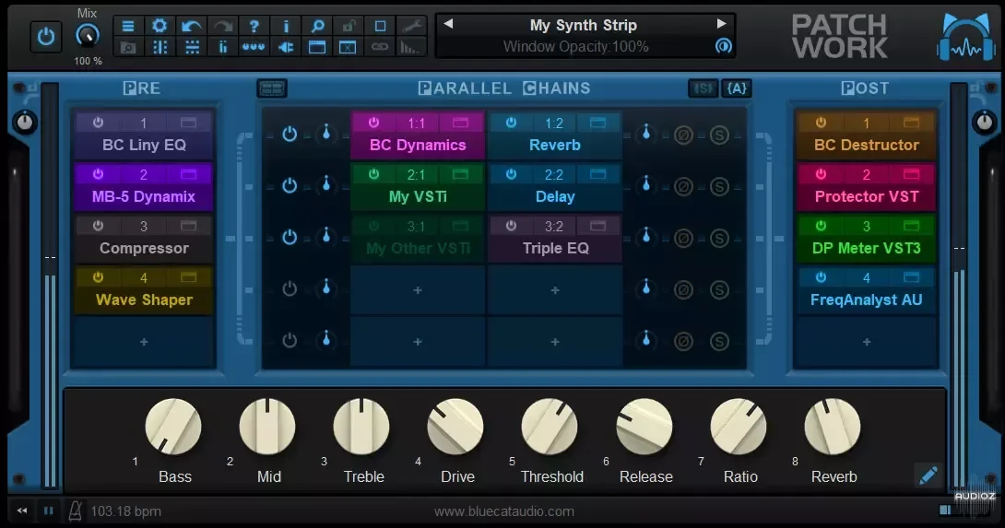Bypass BC Liny EQ with its power button
This screenshot has height=528, width=1005.
98,123
